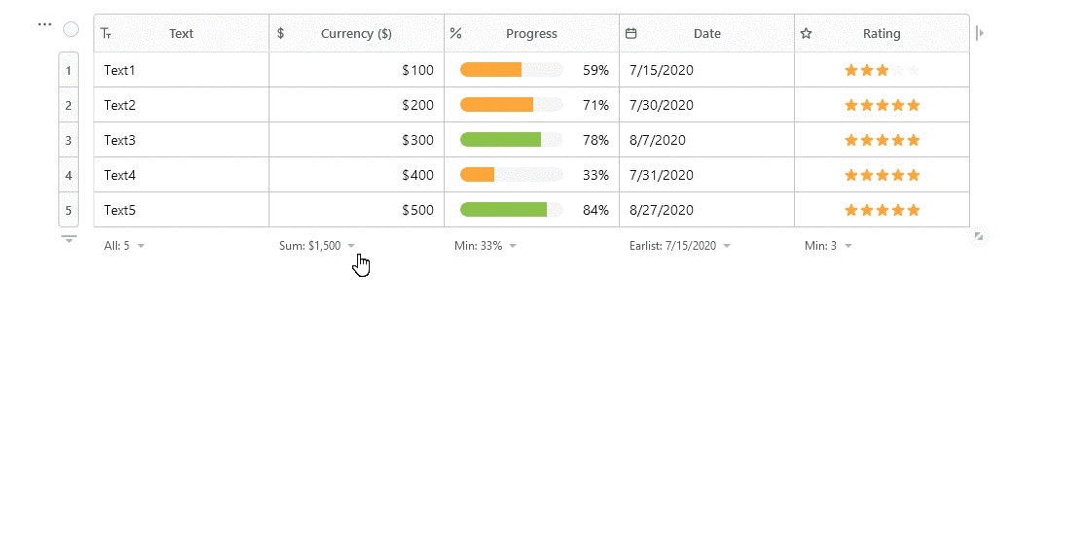This screenshot has height=552, width=1079.
Task: Click the $200 currency cell
Action: pyautogui.click(x=356, y=105)
